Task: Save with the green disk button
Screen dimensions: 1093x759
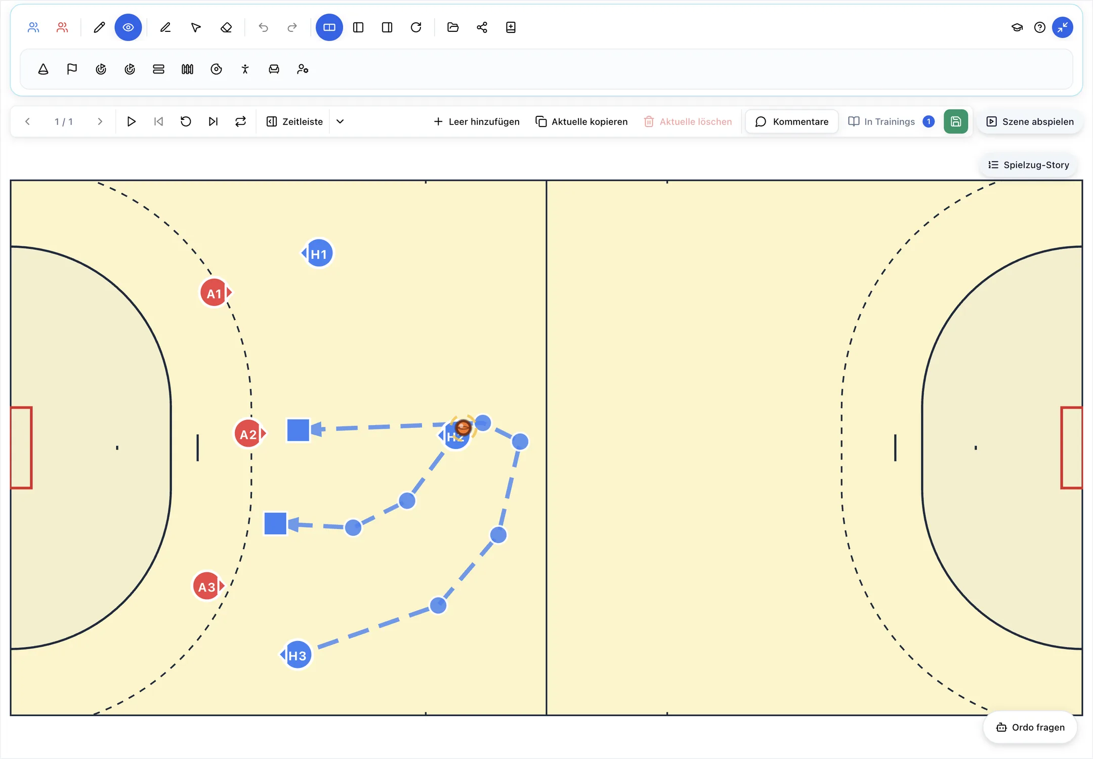Action: pos(956,121)
